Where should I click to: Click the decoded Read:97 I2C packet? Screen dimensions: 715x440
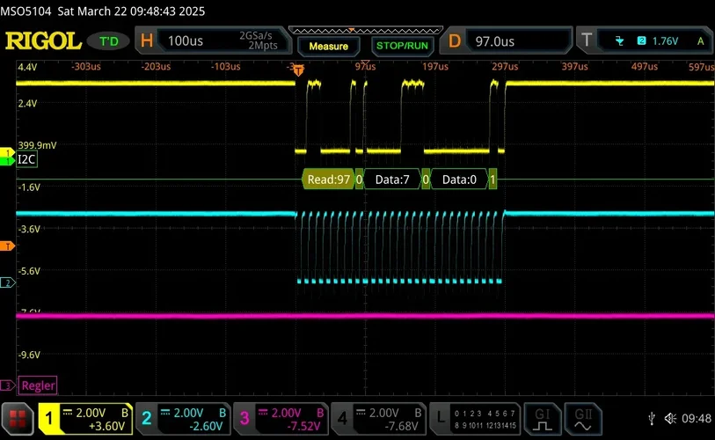coord(328,180)
